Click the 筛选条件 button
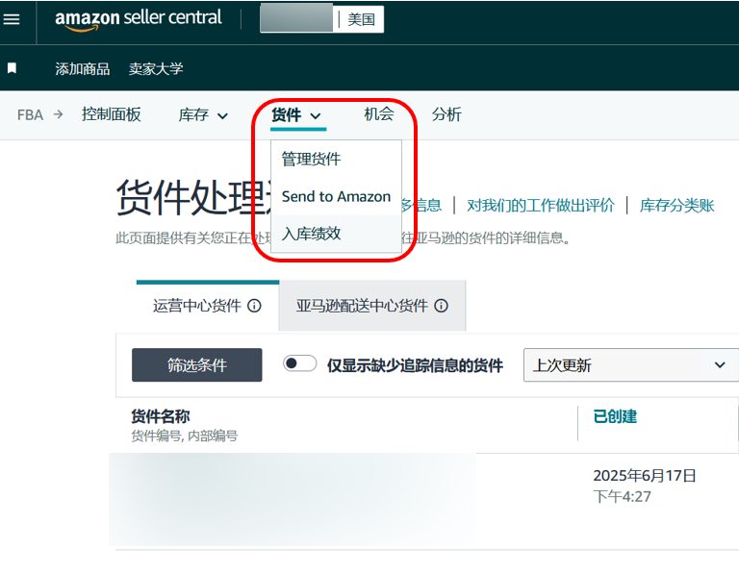This screenshot has width=739, height=573. [196, 365]
